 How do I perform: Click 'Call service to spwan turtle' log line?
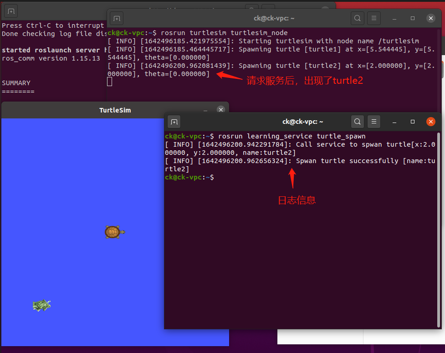(x=300, y=148)
